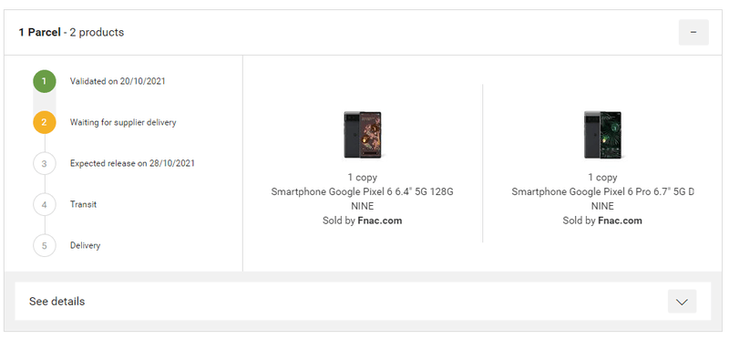Open Smartphone Google Pixel 6 Pro title

click(x=602, y=191)
